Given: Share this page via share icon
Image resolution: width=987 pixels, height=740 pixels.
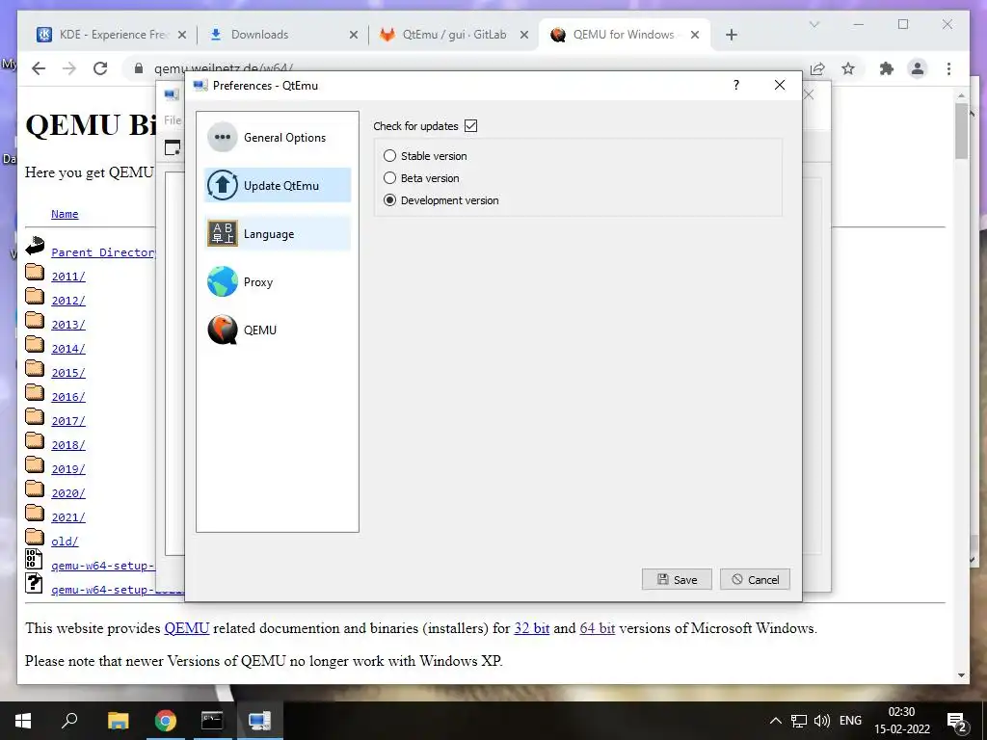Looking at the screenshot, I should pos(817,68).
